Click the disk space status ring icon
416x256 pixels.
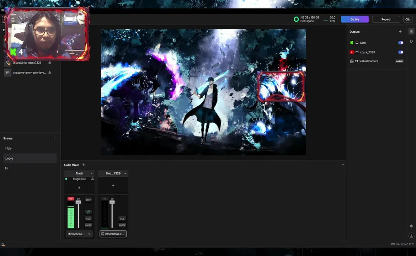(x=296, y=19)
